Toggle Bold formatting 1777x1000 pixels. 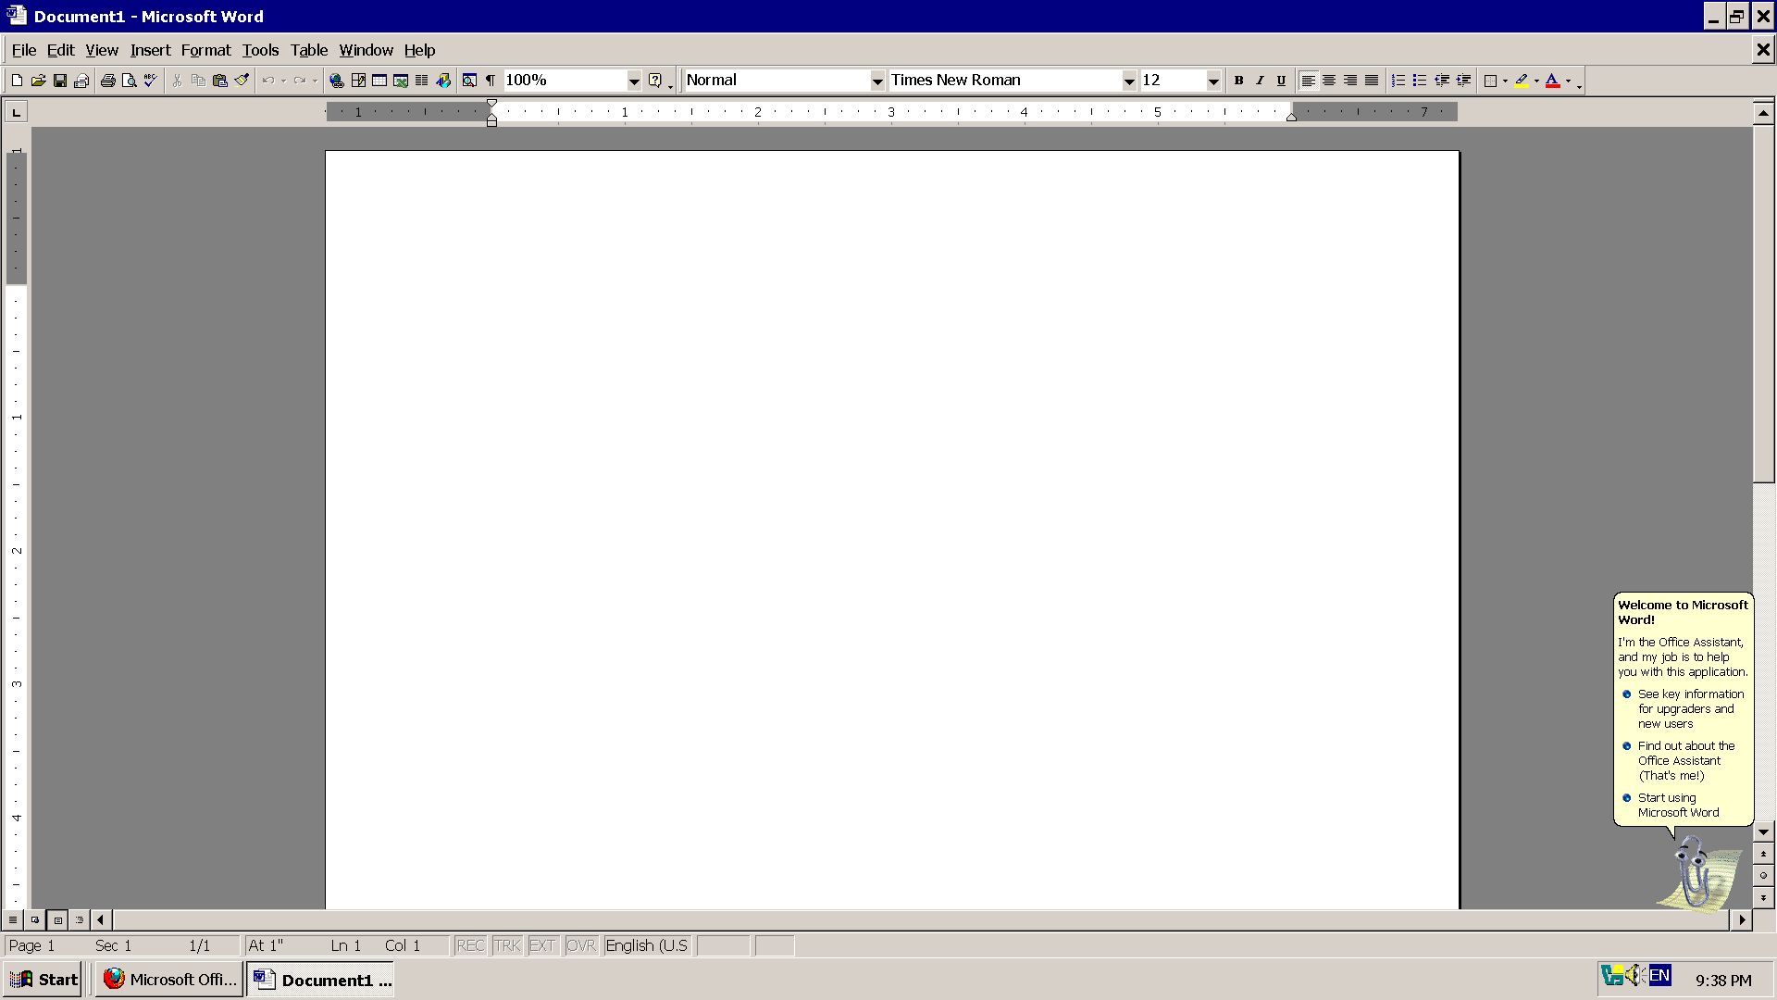pos(1238,81)
